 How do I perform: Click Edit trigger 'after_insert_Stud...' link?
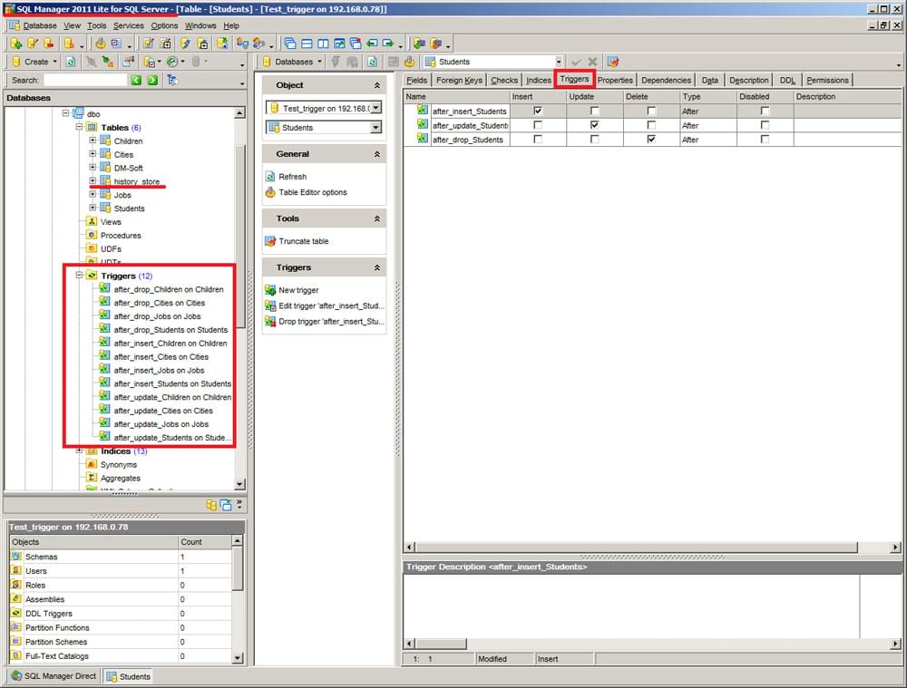coord(331,305)
